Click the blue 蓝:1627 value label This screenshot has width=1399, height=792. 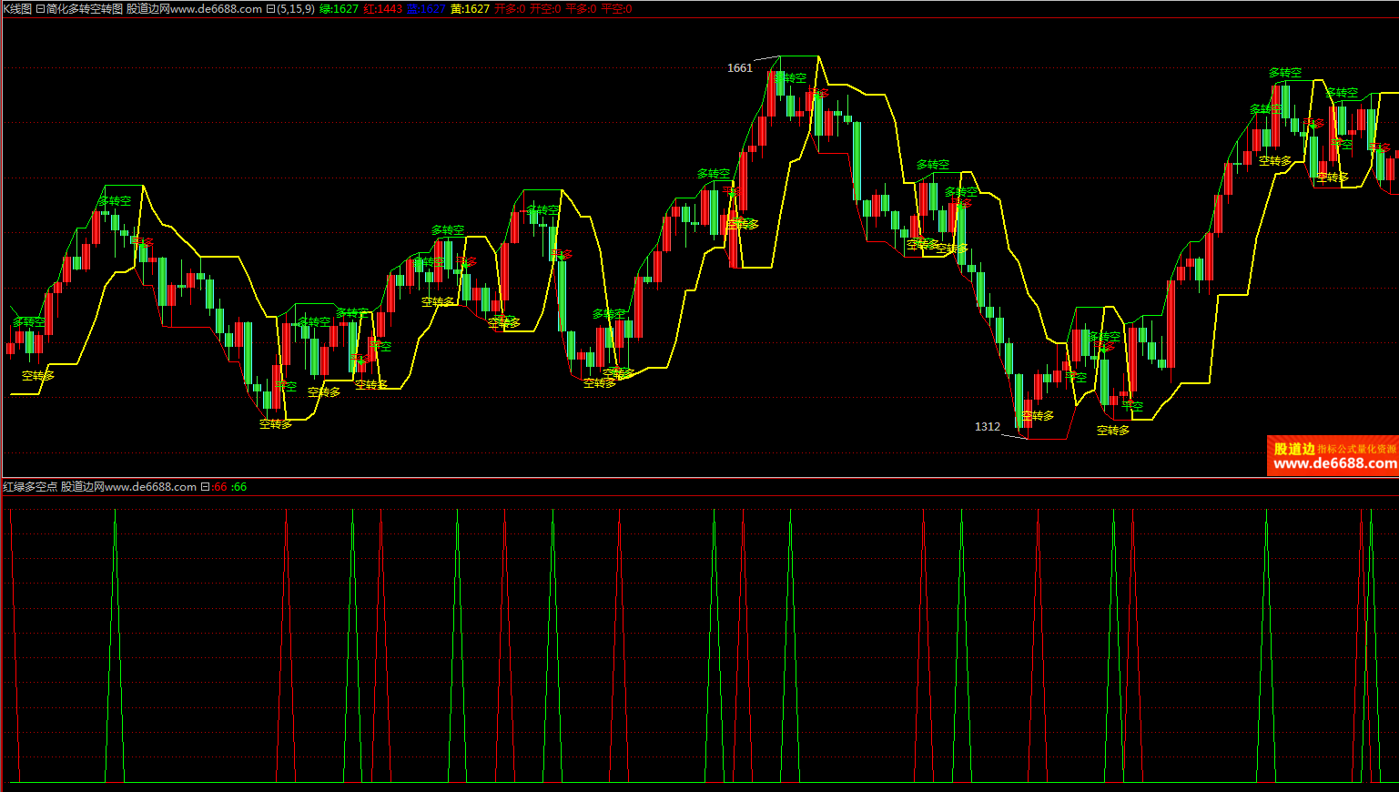pyautogui.click(x=426, y=9)
